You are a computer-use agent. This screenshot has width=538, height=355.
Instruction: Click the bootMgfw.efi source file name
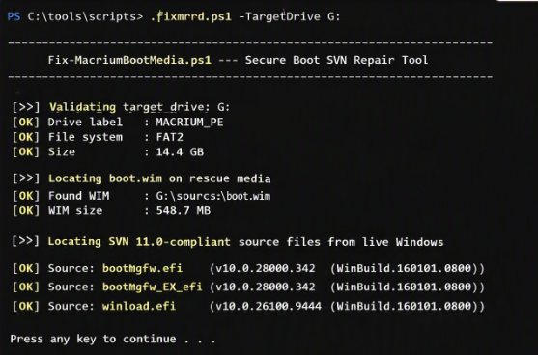coord(142,268)
